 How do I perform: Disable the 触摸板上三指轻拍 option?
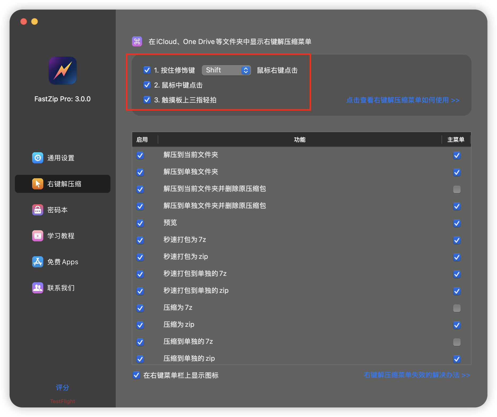pyautogui.click(x=147, y=100)
